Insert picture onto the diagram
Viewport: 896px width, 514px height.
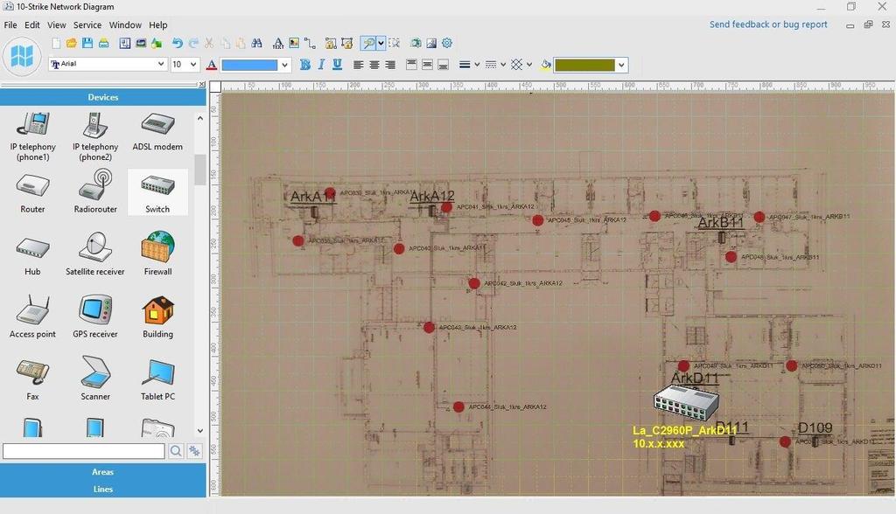click(294, 44)
